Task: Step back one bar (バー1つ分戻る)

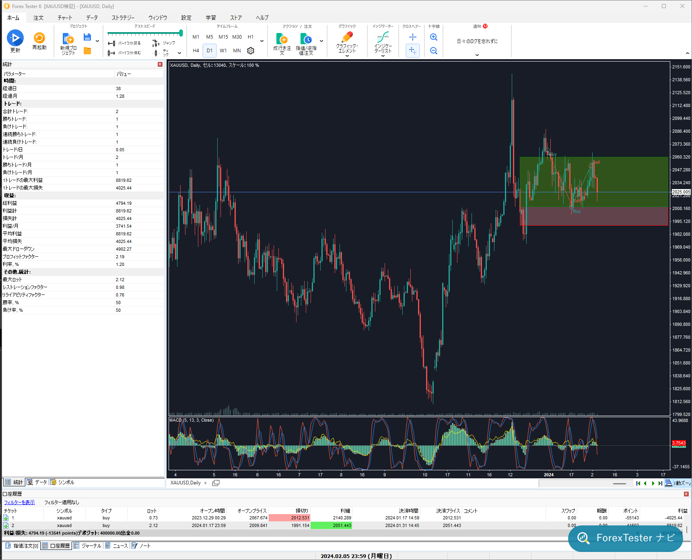Action: pos(124,43)
